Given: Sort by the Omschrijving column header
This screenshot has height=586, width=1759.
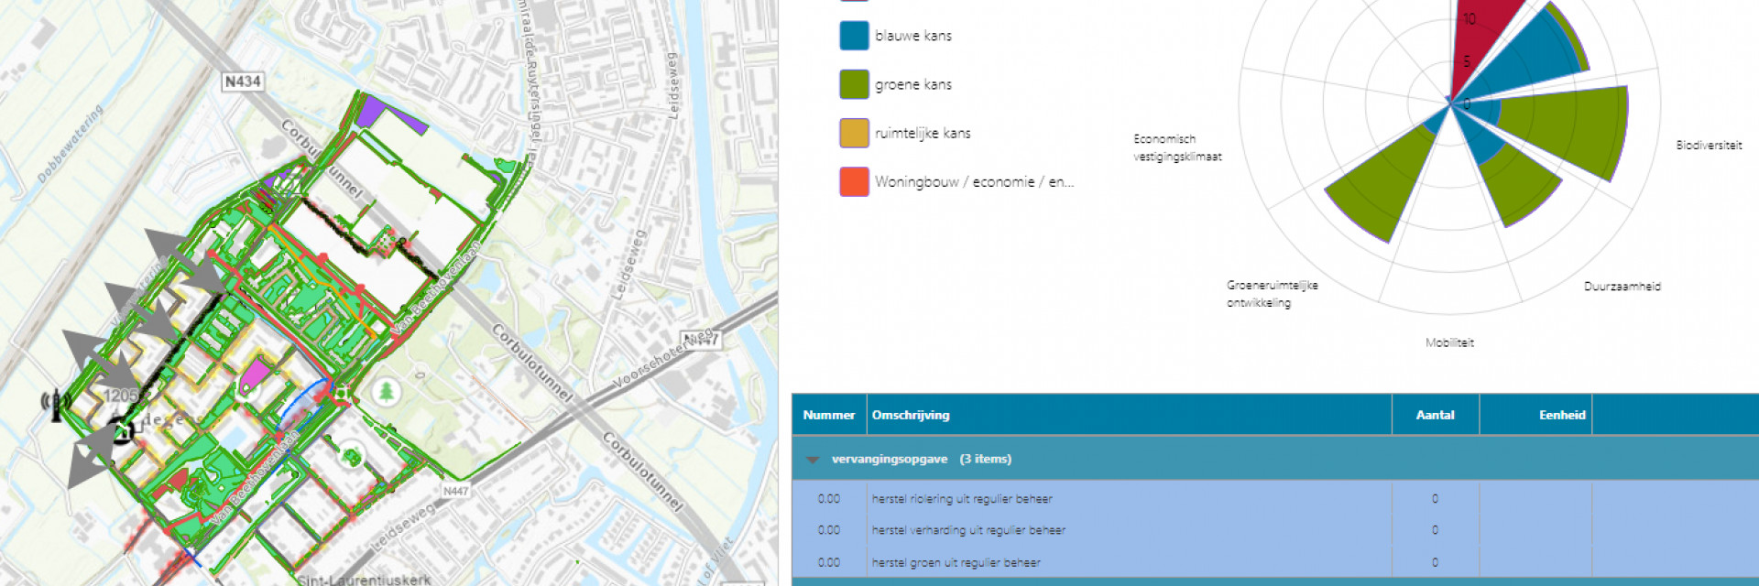Looking at the screenshot, I should pos(911,415).
